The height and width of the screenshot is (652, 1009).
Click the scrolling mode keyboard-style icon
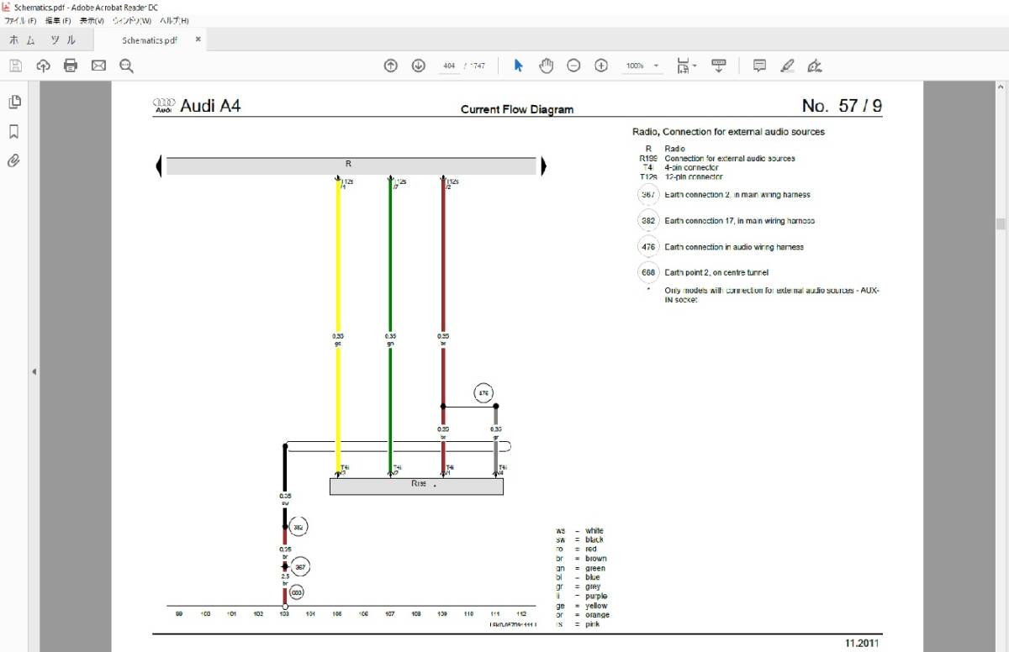[719, 66]
